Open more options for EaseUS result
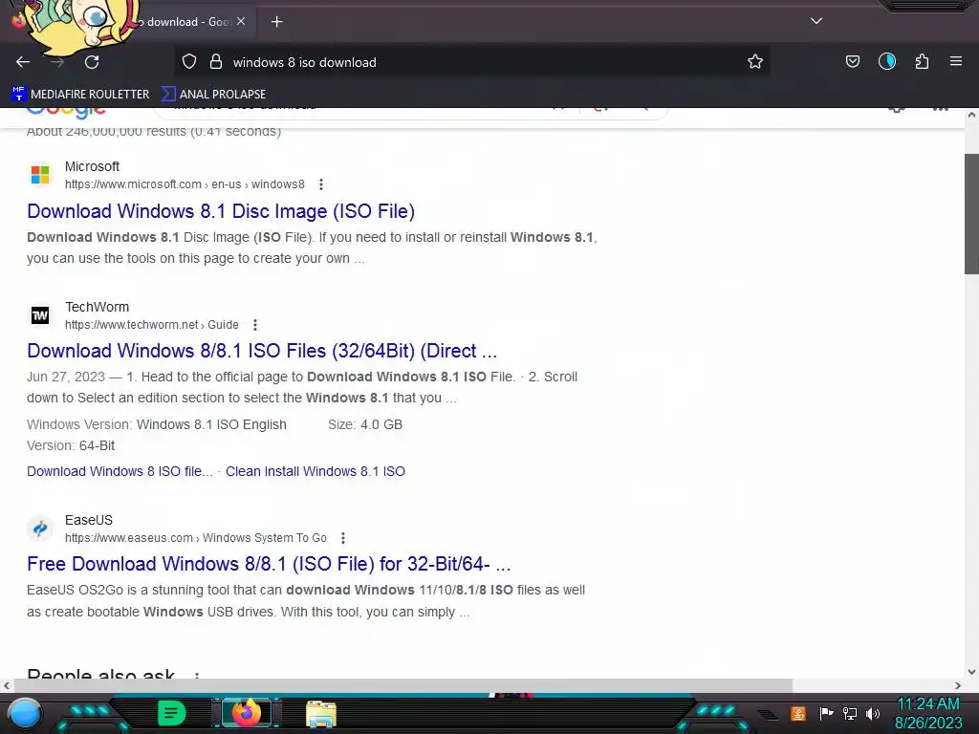979x734 pixels. tap(343, 538)
